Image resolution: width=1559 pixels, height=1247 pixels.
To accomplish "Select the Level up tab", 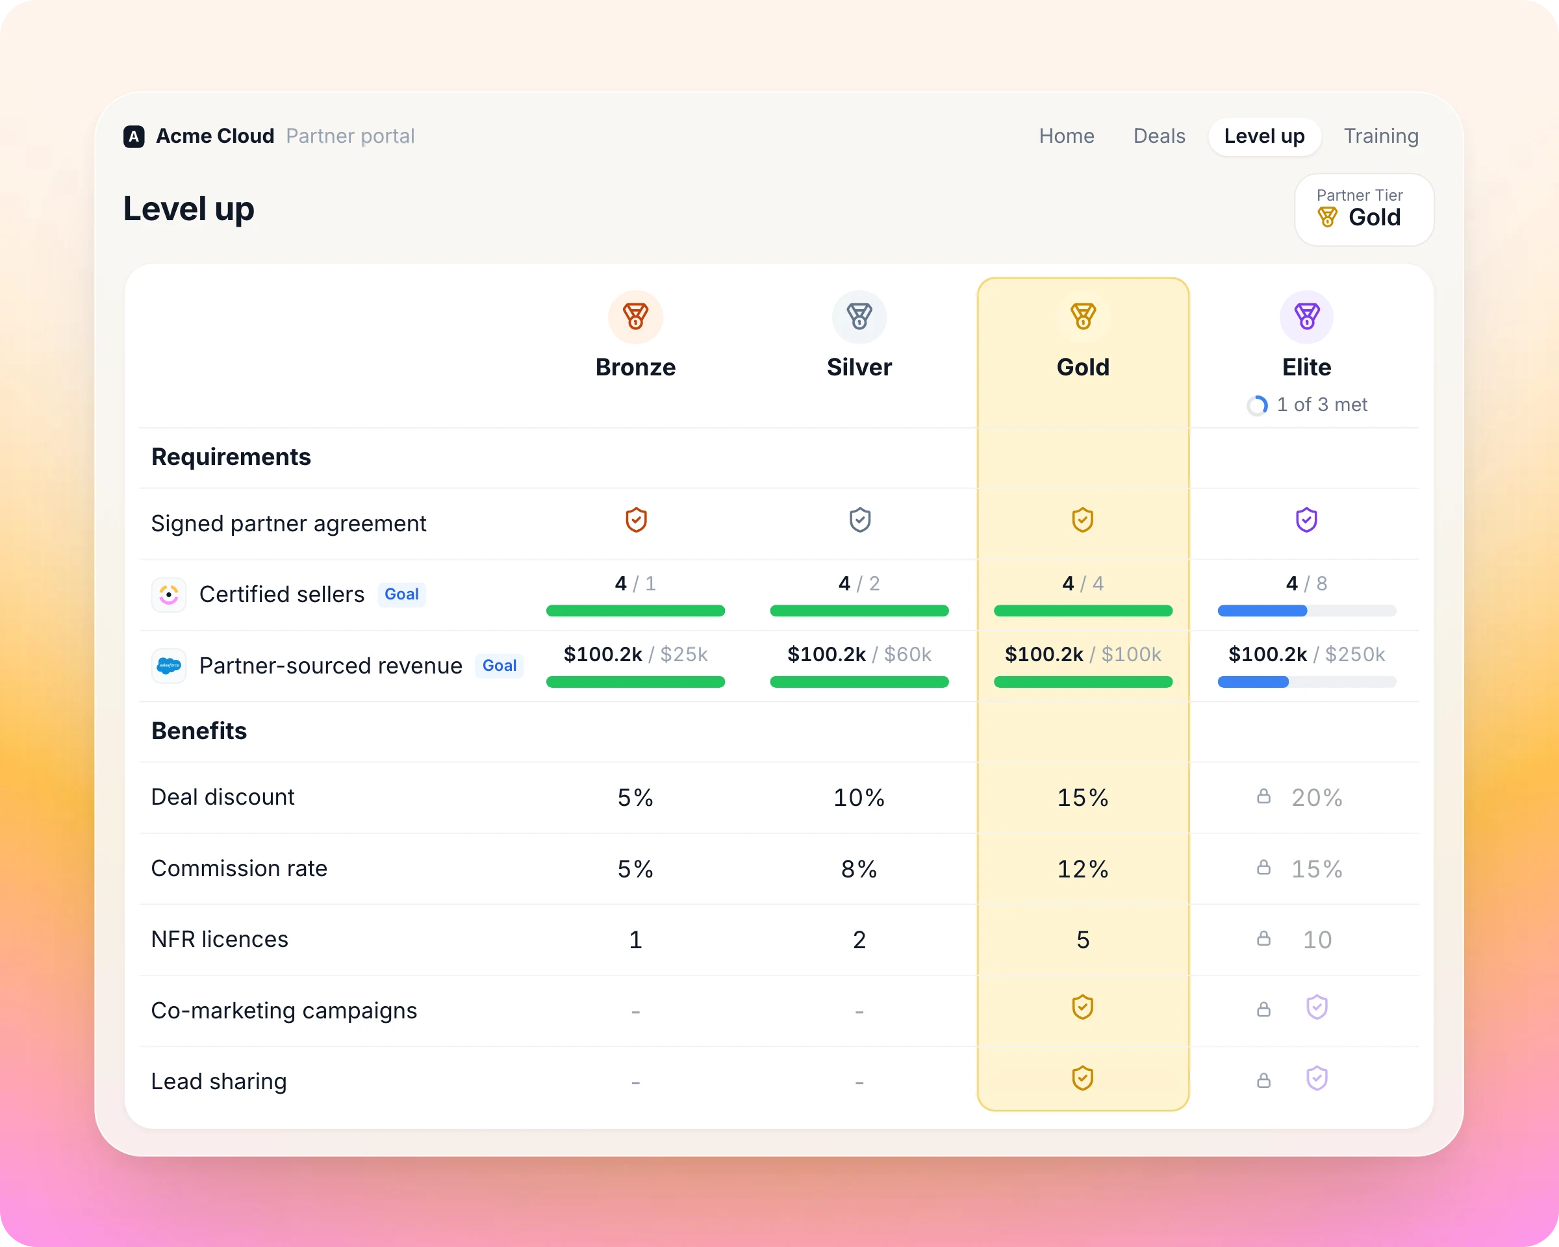I will point(1264,136).
